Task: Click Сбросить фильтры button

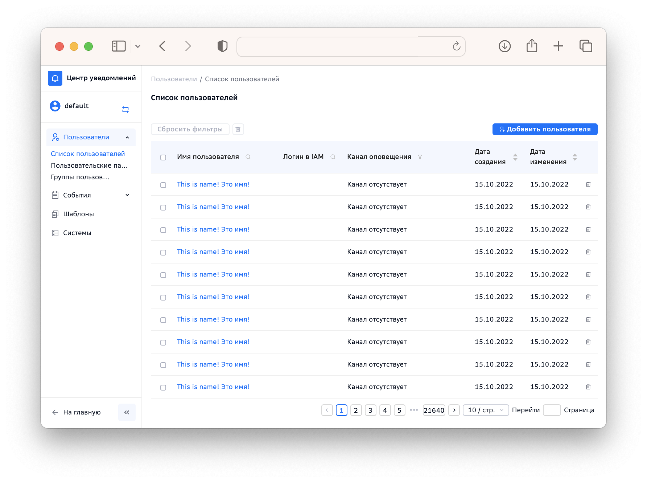Action: pos(190,129)
